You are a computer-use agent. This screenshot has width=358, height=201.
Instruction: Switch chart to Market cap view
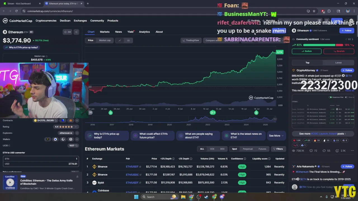click(105, 40)
